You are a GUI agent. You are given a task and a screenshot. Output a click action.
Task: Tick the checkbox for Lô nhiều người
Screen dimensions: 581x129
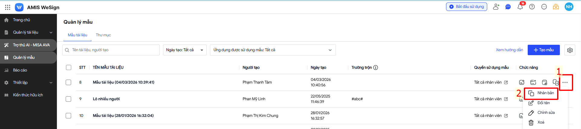point(68,99)
